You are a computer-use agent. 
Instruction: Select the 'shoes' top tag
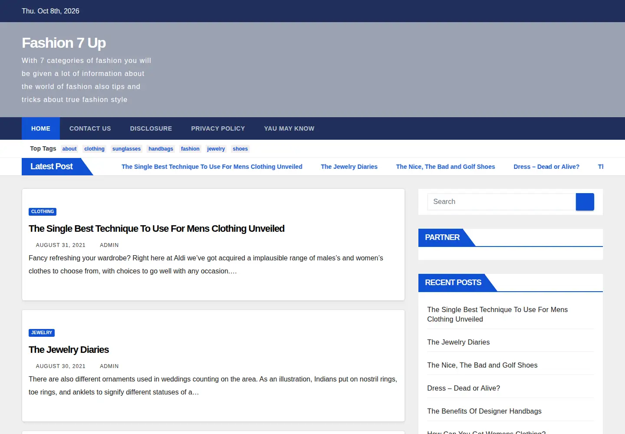[240, 149]
